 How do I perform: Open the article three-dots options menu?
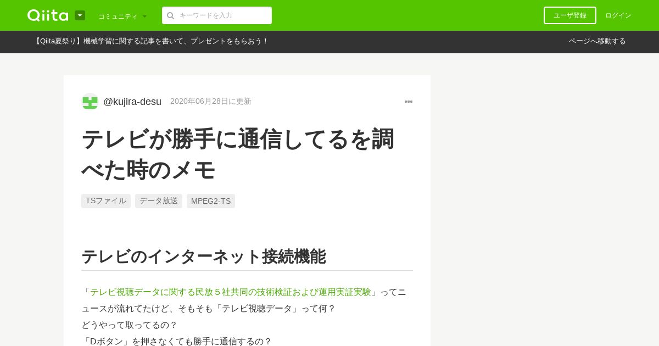(409, 102)
